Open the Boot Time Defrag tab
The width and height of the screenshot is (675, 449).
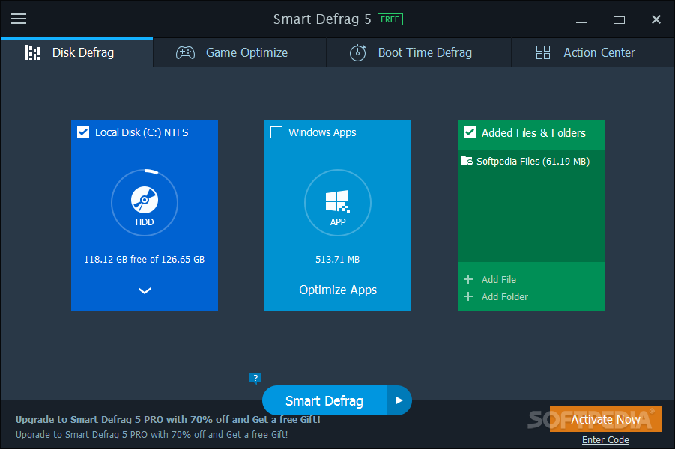pyautogui.click(x=419, y=52)
